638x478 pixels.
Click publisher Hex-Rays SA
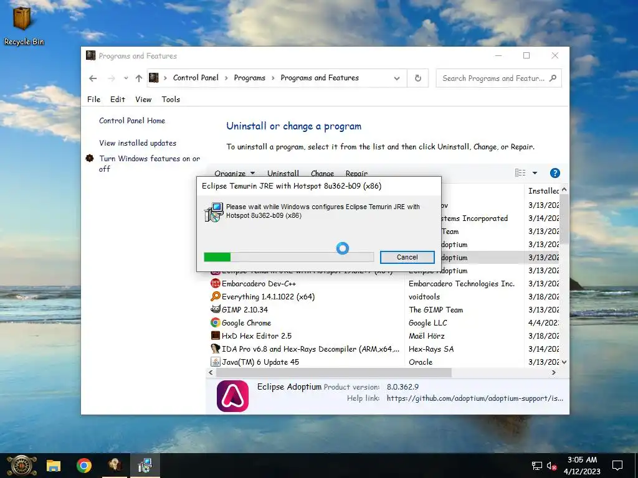(x=431, y=349)
